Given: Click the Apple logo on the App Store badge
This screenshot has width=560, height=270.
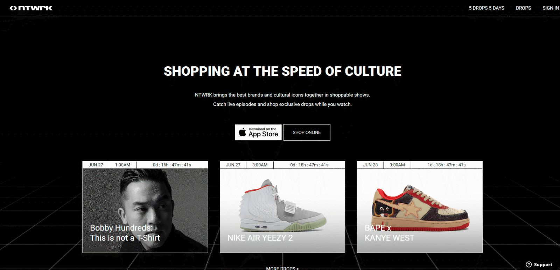Looking at the screenshot, I should click(x=242, y=132).
